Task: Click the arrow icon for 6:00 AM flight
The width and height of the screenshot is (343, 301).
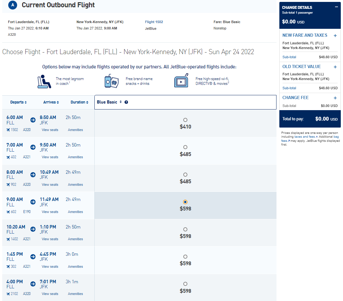Action: (x=33, y=120)
